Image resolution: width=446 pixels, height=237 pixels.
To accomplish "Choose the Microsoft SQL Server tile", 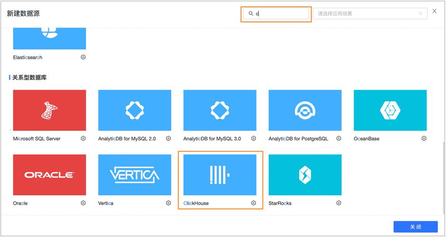I will click(49, 110).
